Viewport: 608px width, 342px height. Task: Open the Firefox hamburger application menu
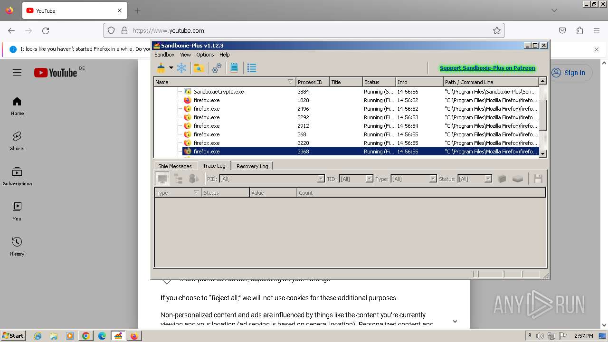point(597,30)
